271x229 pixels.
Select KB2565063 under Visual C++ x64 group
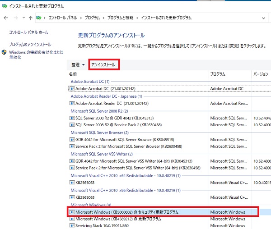170,183
